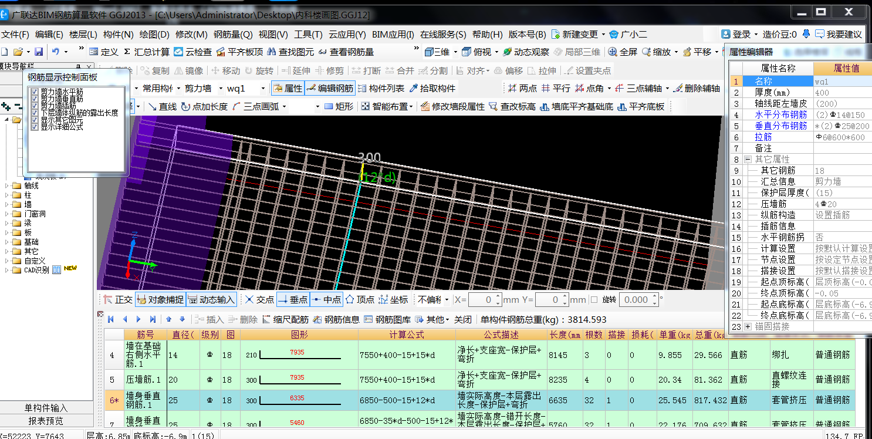This screenshot has width=872, height=439.
Task: Collapse 其它属性 property group
Action: (x=748, y=159)
